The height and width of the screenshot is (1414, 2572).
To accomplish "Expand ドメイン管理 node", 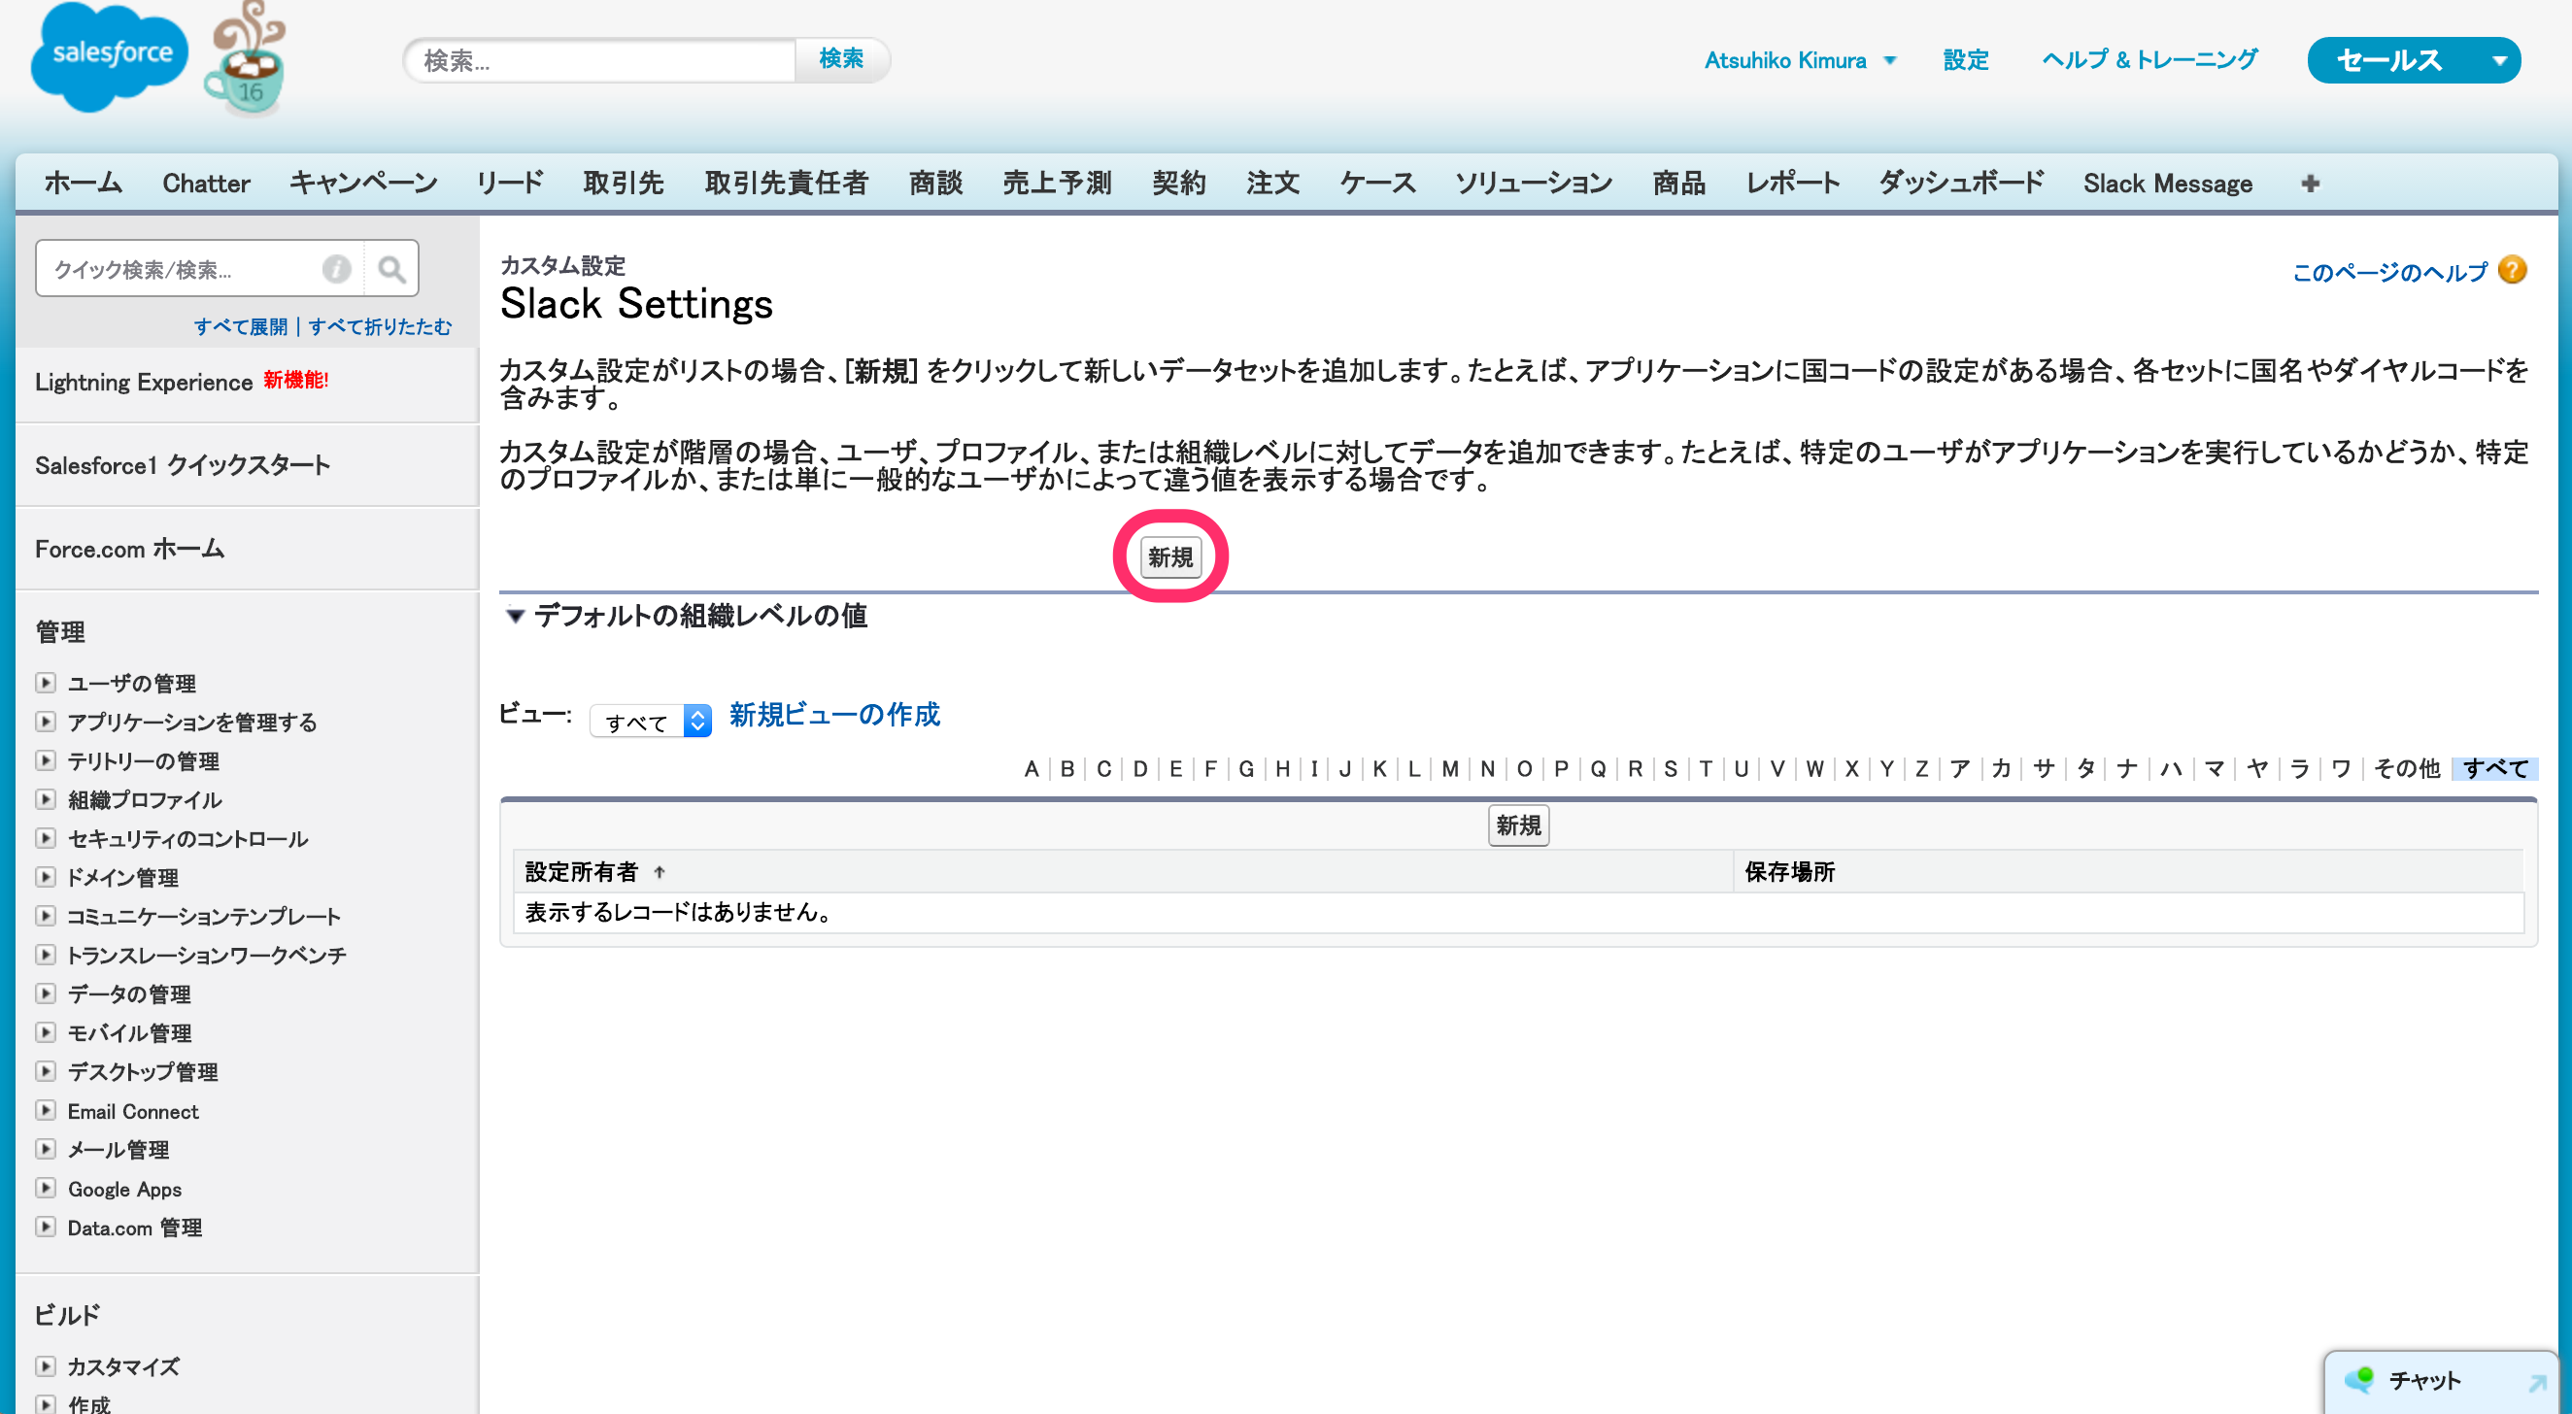I will [x=45, y=878].
